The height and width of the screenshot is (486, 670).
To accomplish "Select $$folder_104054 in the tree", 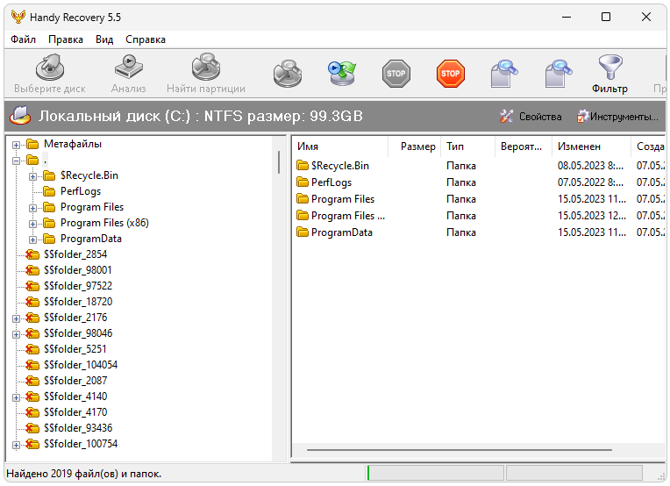I will pyautogui.click(x=81, y=365).
